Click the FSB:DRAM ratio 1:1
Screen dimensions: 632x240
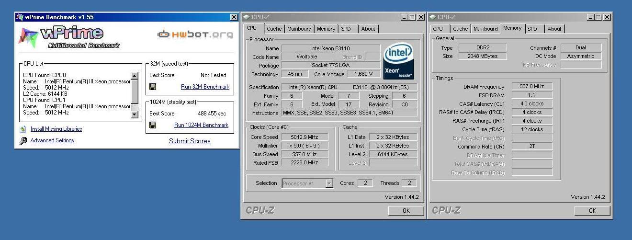click(532, 95)
